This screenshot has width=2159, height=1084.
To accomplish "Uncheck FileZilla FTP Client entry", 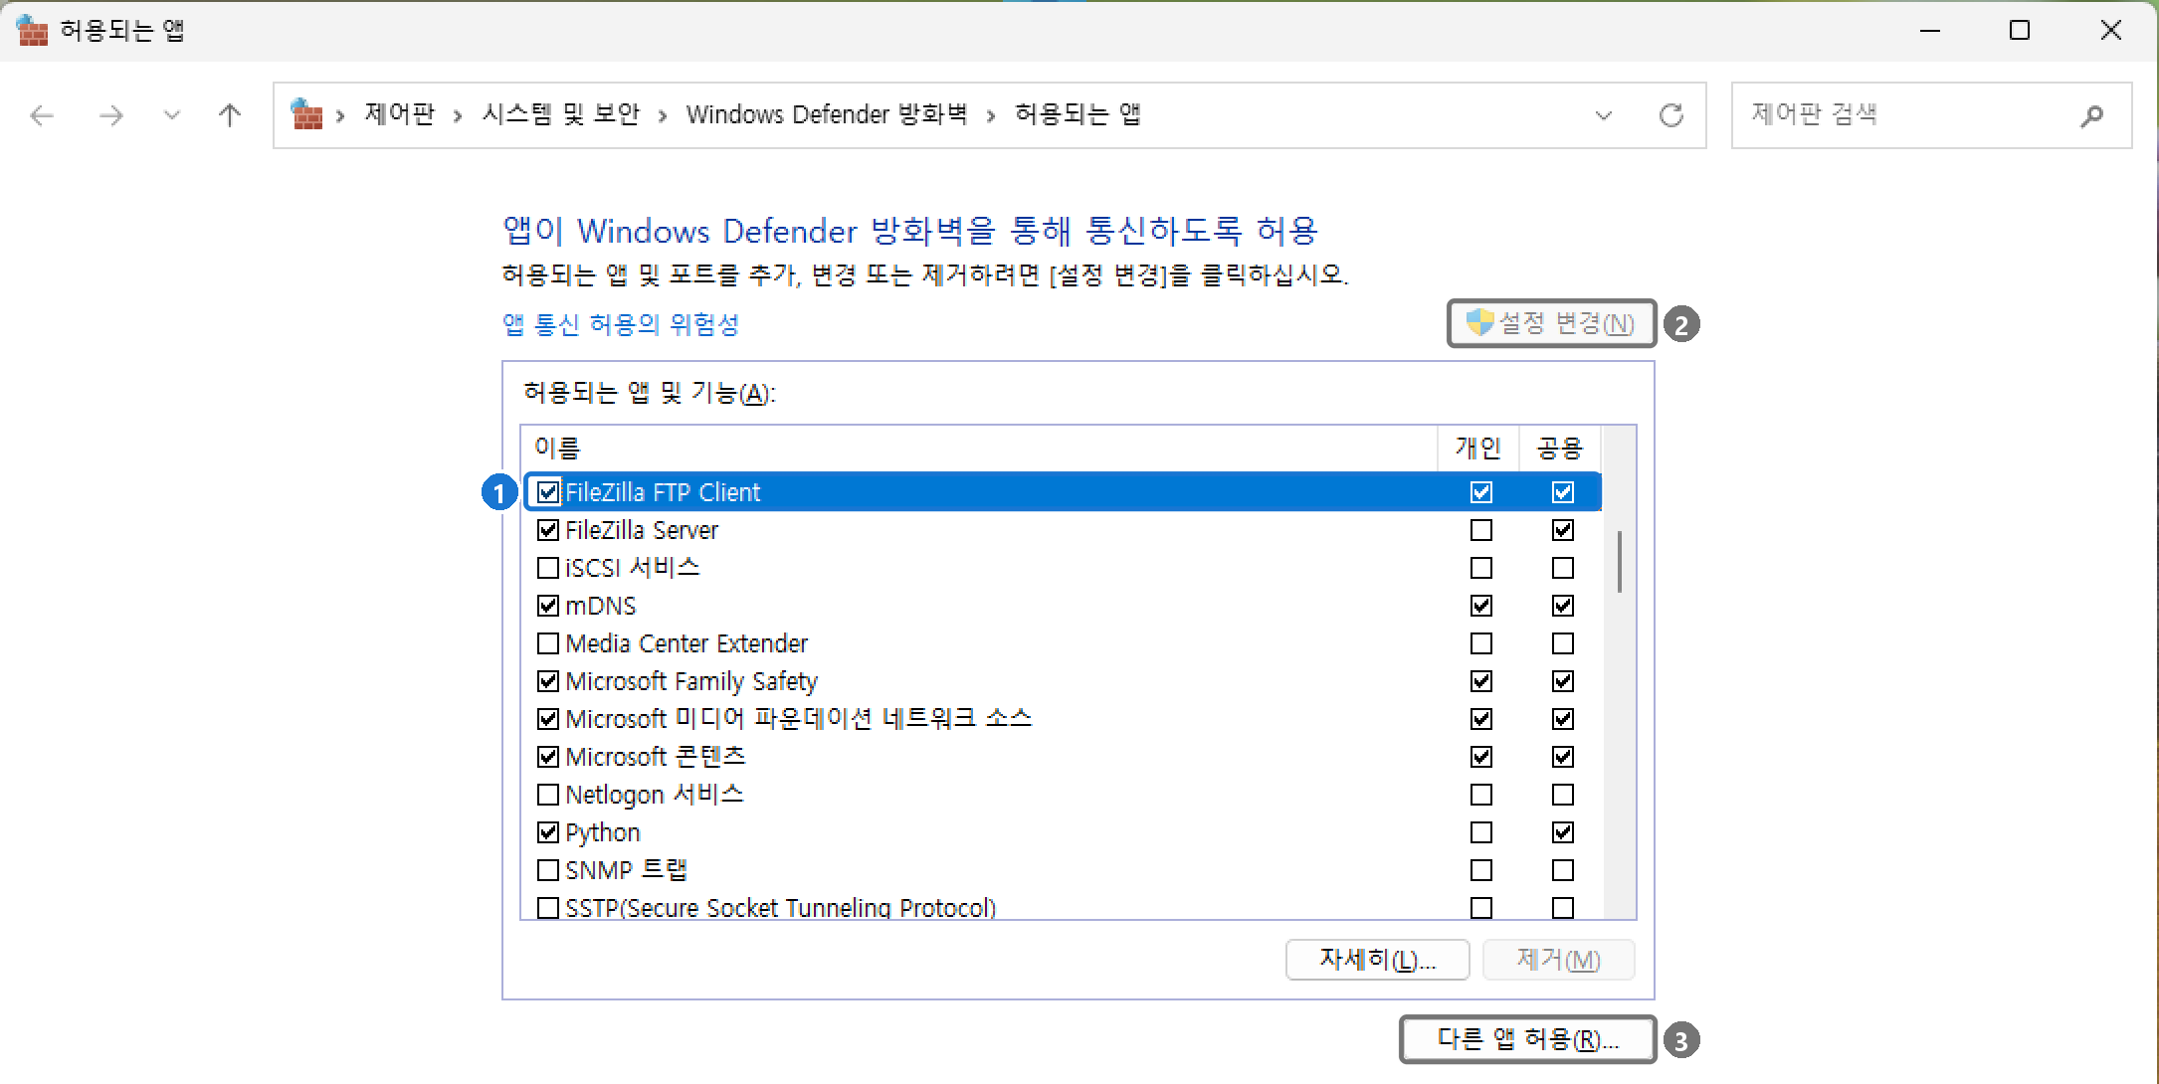I will [548, 492].
